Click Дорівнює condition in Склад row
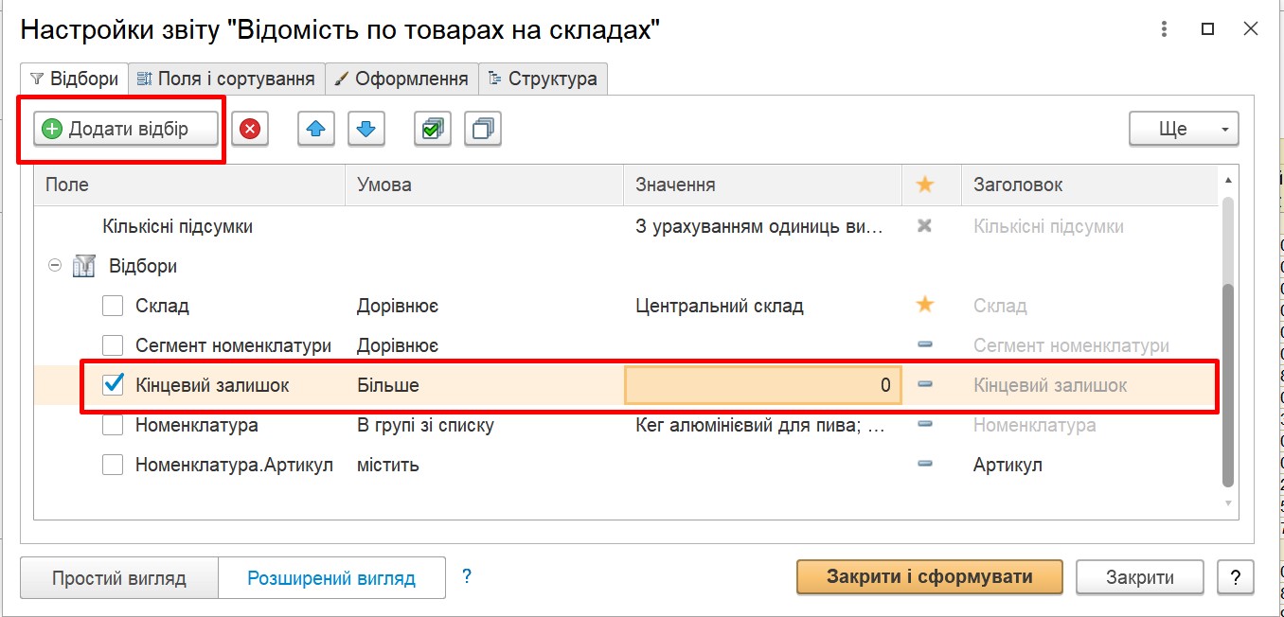1284x617 pixels. coord(398,306)
